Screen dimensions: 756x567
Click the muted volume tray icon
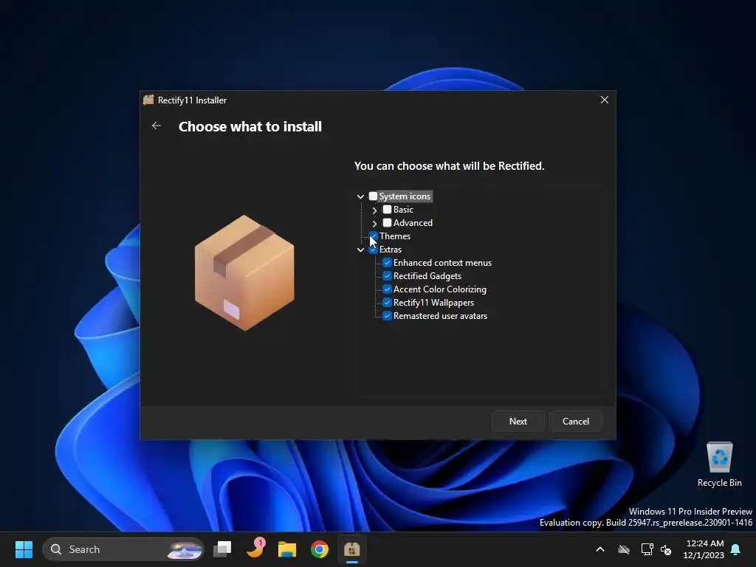tap(666, 549)
